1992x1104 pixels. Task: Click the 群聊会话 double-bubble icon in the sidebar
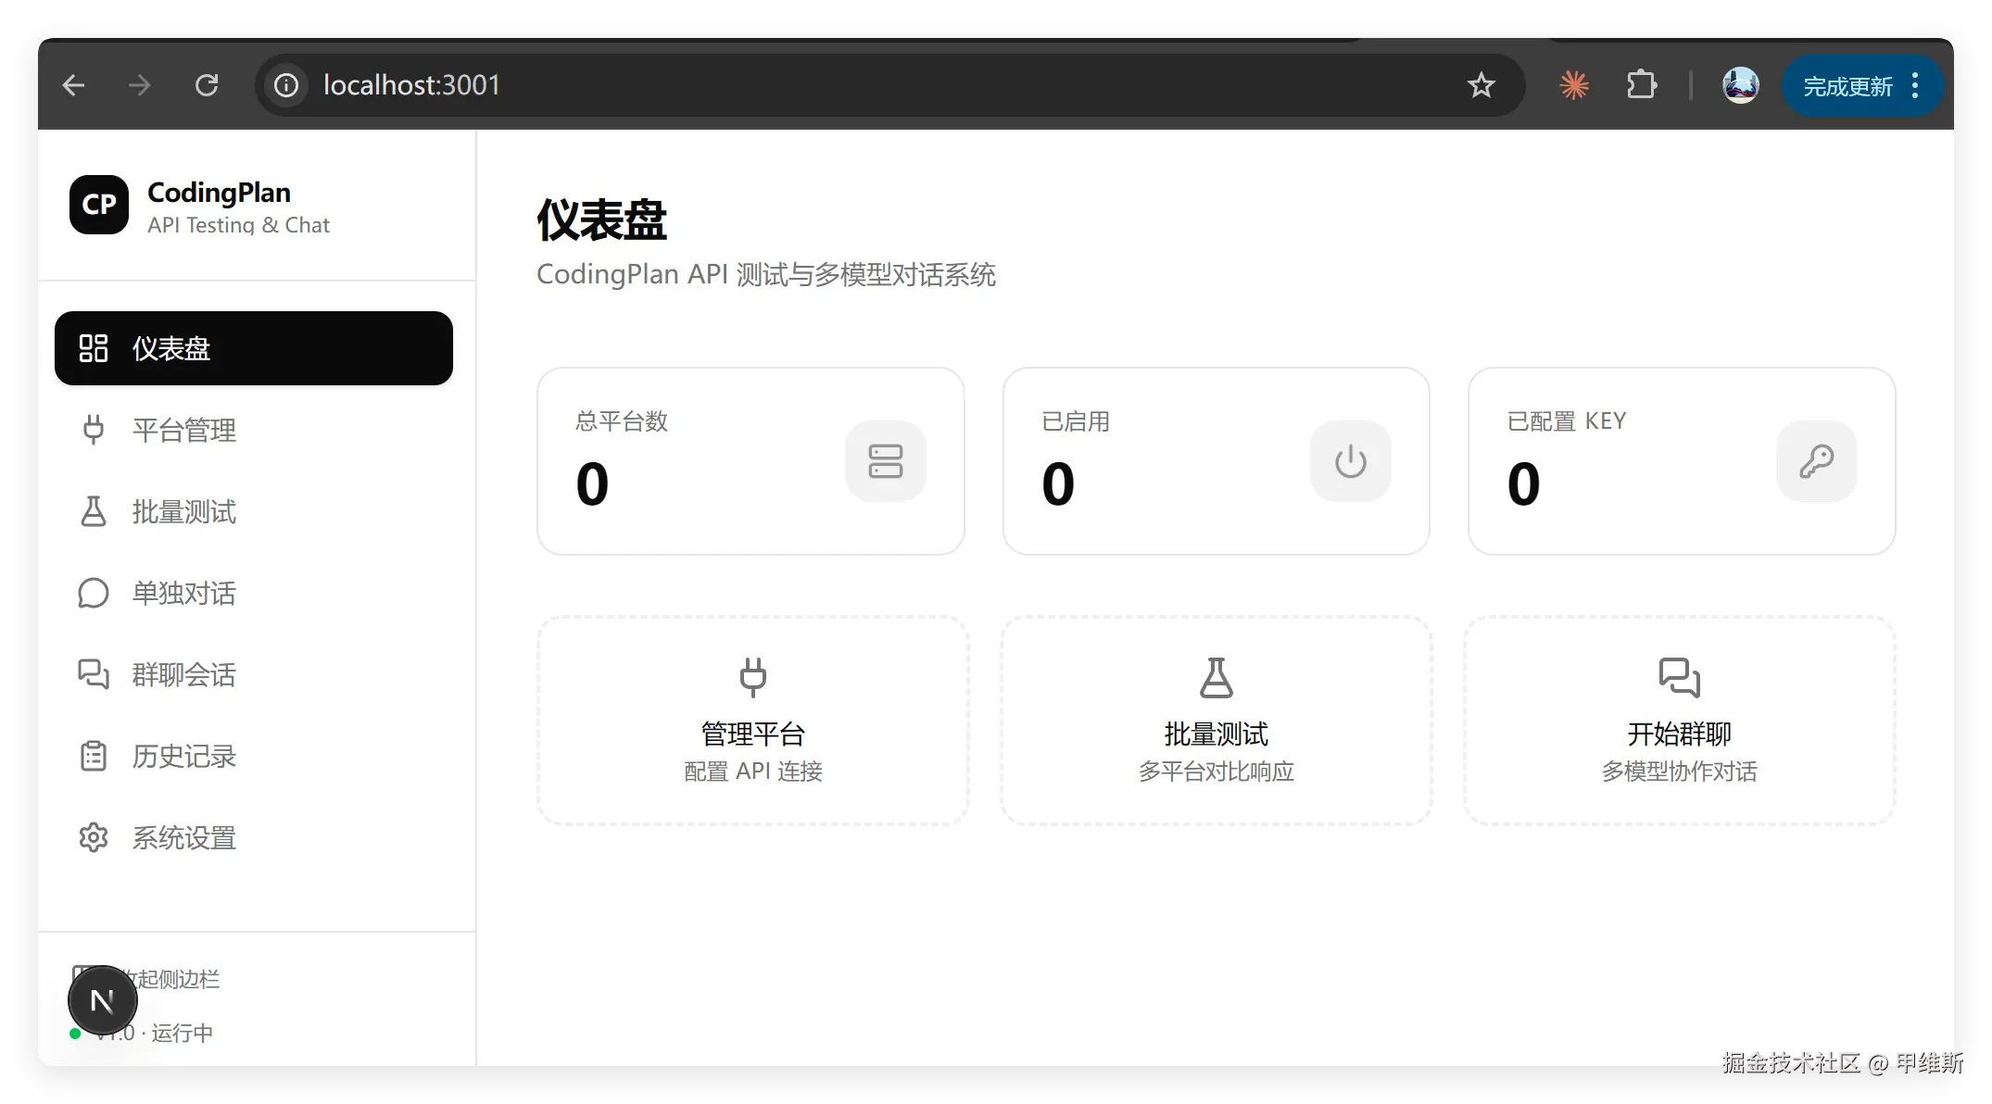(94, 674)
